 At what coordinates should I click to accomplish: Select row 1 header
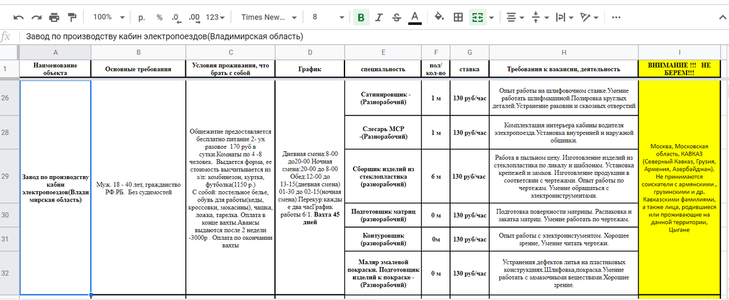10,69
